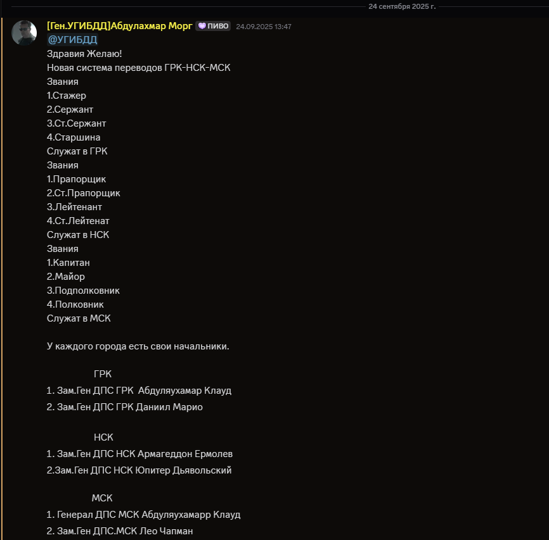The height and width of the screenshot is (540, 549).
Task: Click the 'Зам.Ген ДПС НСК Армагеддон Ермолев' line
Action: [x=145, y=454]
